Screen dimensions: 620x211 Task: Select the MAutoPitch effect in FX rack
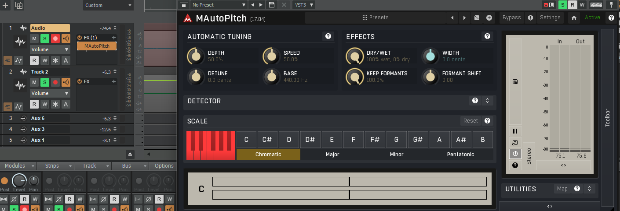(x=97, y=46)
